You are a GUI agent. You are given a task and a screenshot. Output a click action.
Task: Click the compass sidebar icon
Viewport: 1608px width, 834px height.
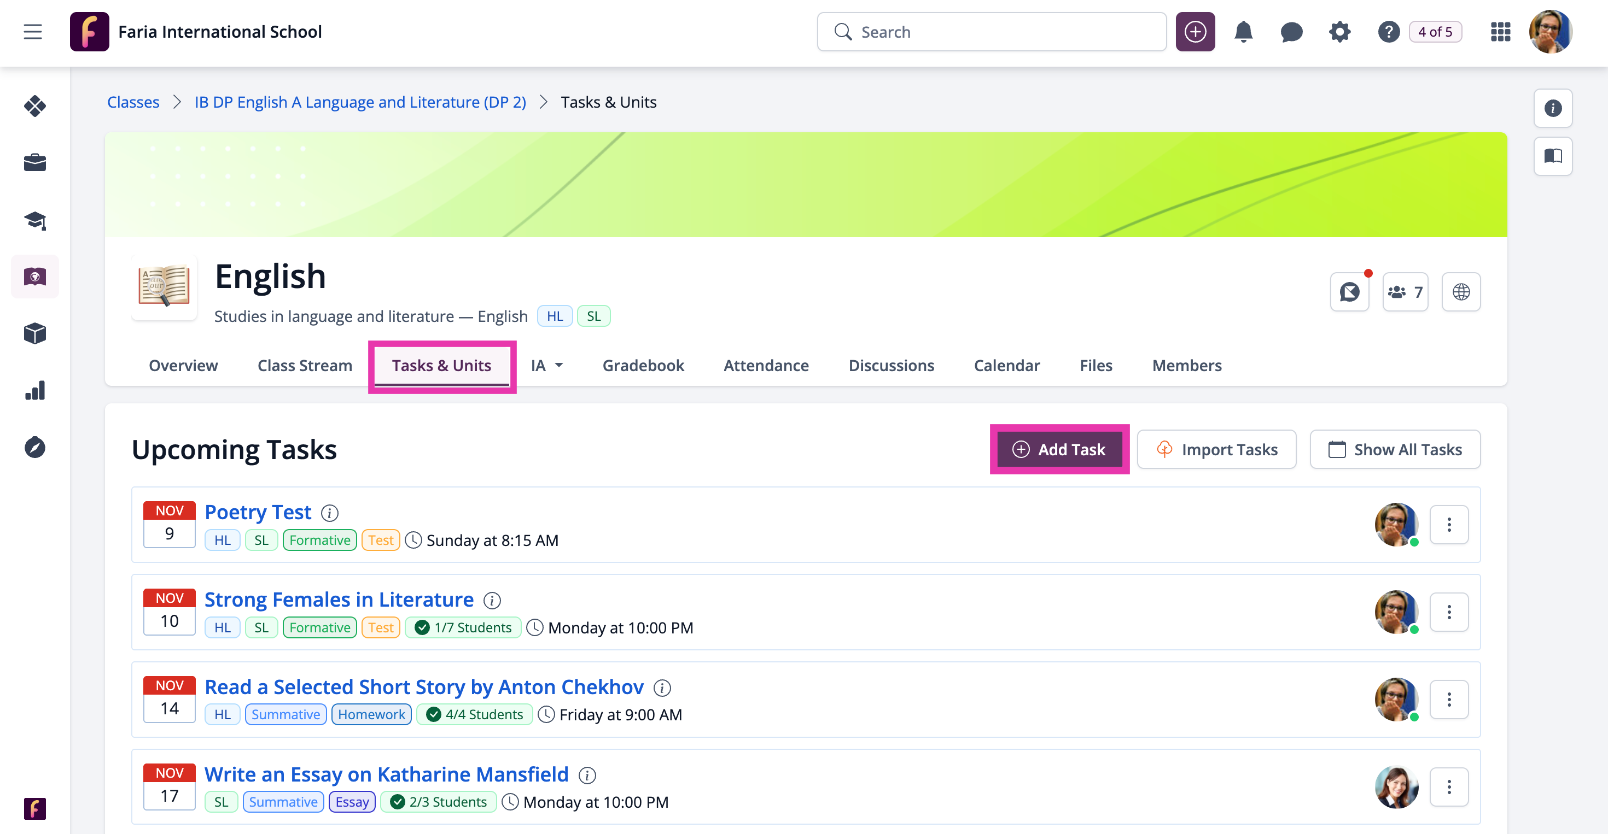click(x=35, y=447)
